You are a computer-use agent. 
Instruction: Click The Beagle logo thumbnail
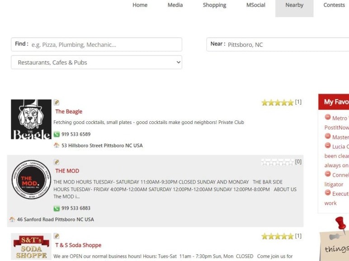[x=31, y=119]
